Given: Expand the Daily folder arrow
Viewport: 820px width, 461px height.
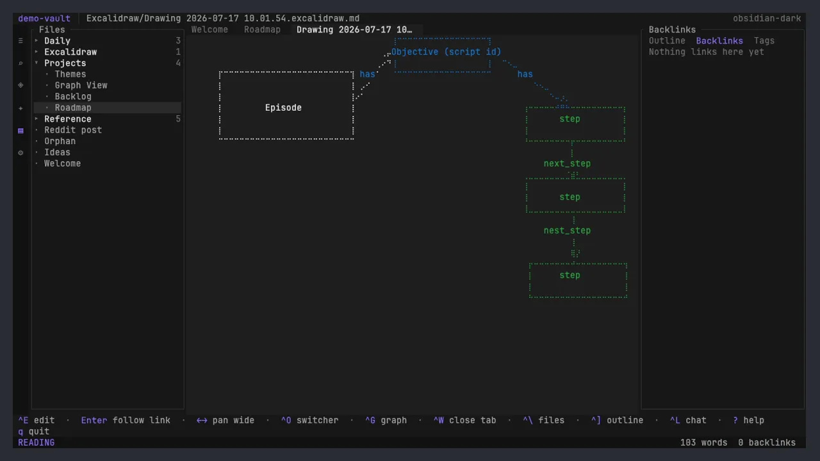Looking at the screenshot, I should (x=37, y=41).
